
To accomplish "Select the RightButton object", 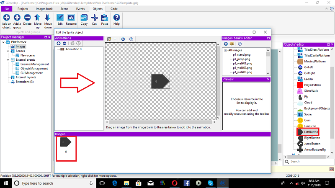I will point(312,138).
